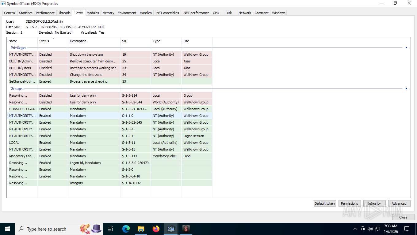Open the Environment tab

(x=127, y=13)
